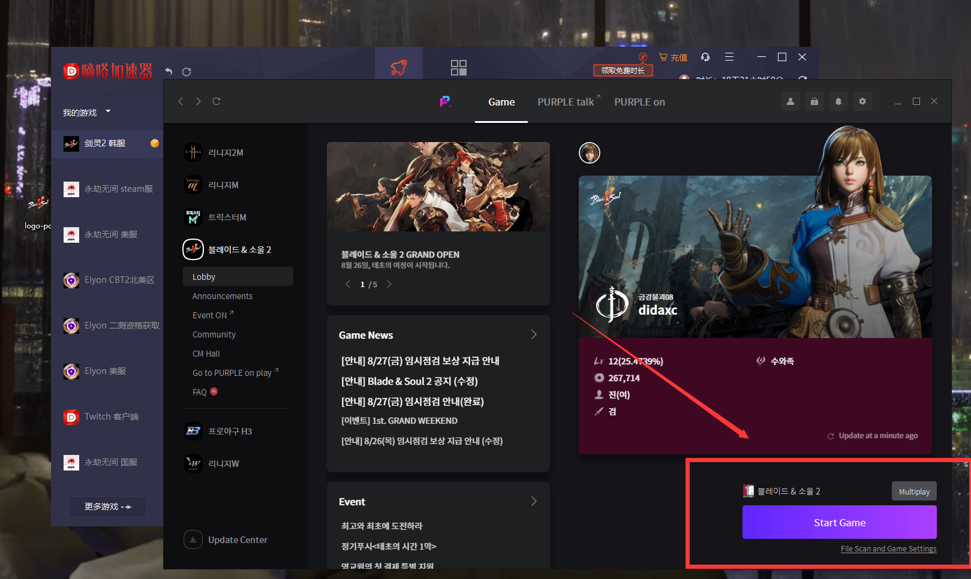The width and height of the screenshot is (971, 579).
Task: Open news 8/27(금) 임시점검 보상 지급 안내
Action: coord(420,361)
